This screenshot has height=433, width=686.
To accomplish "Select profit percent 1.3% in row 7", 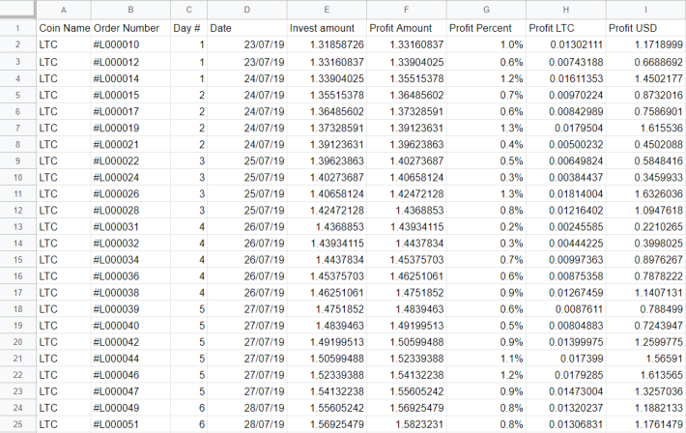I will (486, 128).
